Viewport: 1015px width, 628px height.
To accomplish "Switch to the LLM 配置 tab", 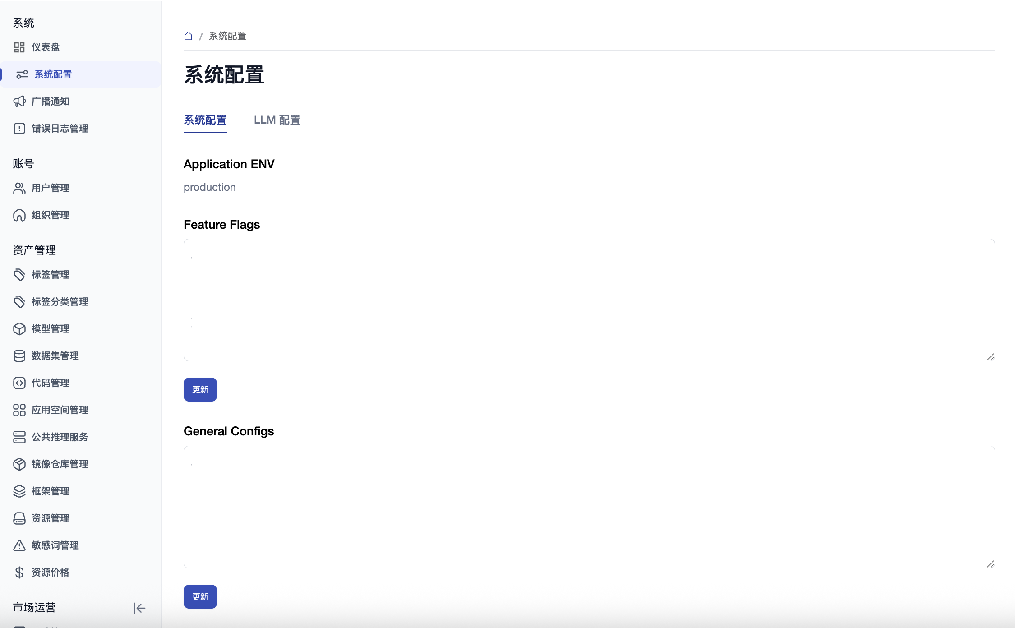I will click(277, 120).
